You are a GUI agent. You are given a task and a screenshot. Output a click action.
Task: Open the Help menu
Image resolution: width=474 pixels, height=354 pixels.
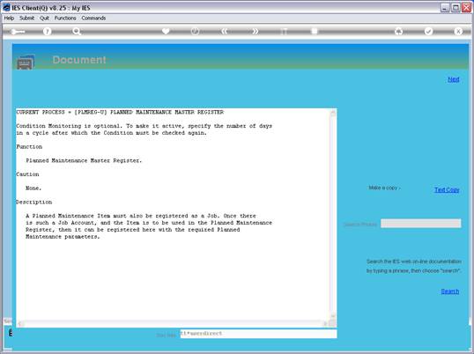(9, 18)
